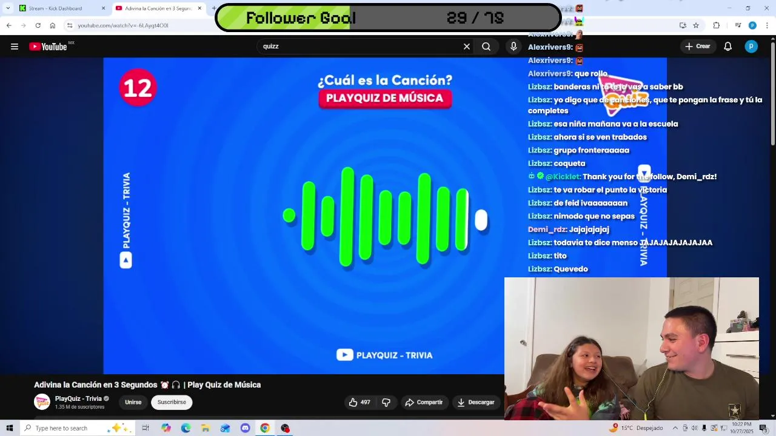The width and height of the screenshot is (776, 436).
Task: Like the video with 497 likes
Action: click(360, 402)
